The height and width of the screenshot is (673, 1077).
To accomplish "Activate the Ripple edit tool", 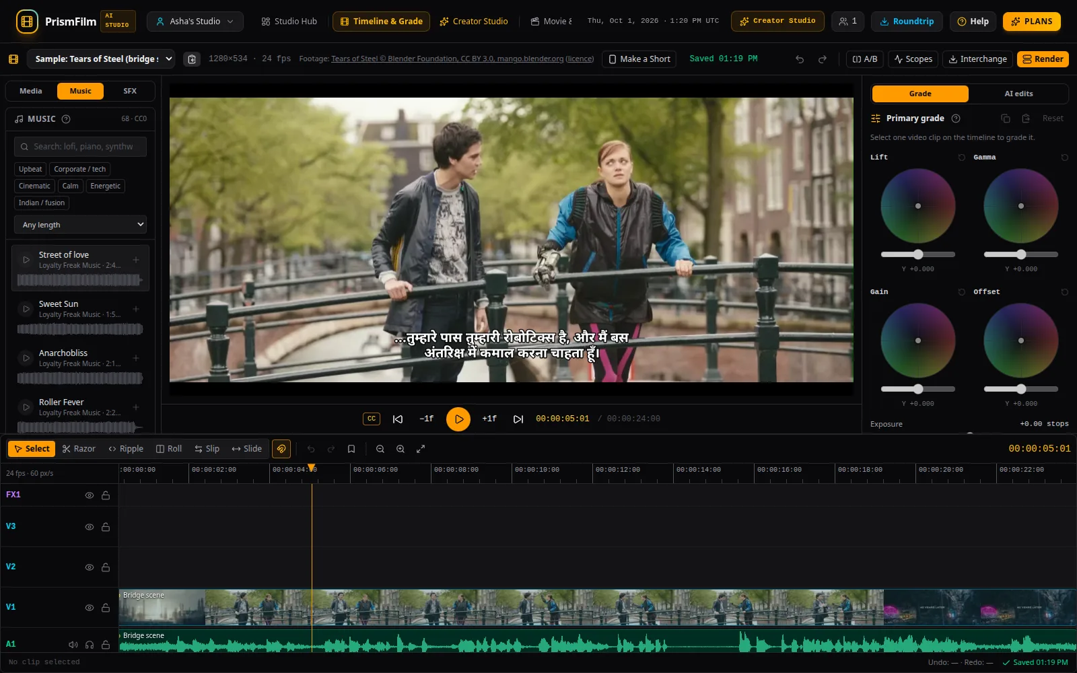I will pos(126,449).
